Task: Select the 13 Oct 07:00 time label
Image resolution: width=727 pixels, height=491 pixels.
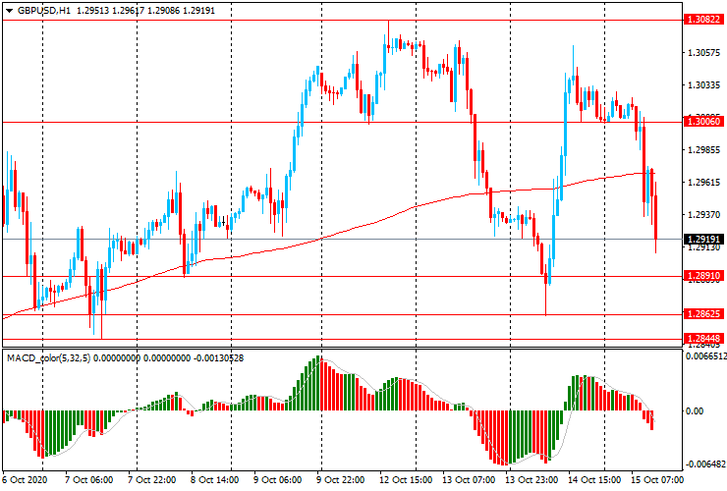Action: click(x=469, y=479)
